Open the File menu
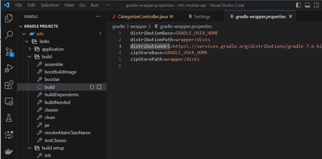This screenshot has height=159, width=322. (19, 5)
